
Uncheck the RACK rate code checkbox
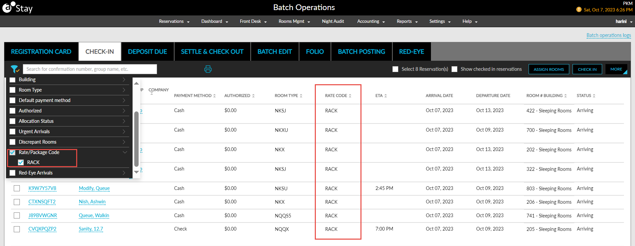click(x=21, y=162)
